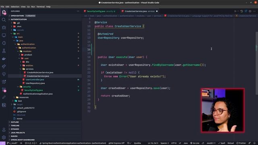Open SecurityConfig.java in explorer tree
This screenshot has width=258, height=145.
[x=33, y=90]
